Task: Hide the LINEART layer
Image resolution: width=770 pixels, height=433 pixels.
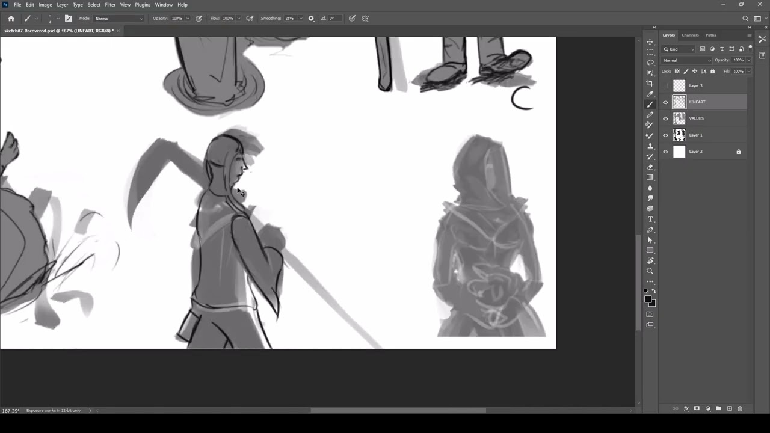Action: pos(665,102)
